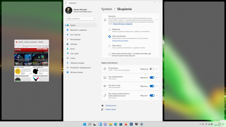Image resolution: width=226 pixels, height=127 pixels.
Task: Launch Microsoft Edge from taskbar
Action: tap(116, 124)
